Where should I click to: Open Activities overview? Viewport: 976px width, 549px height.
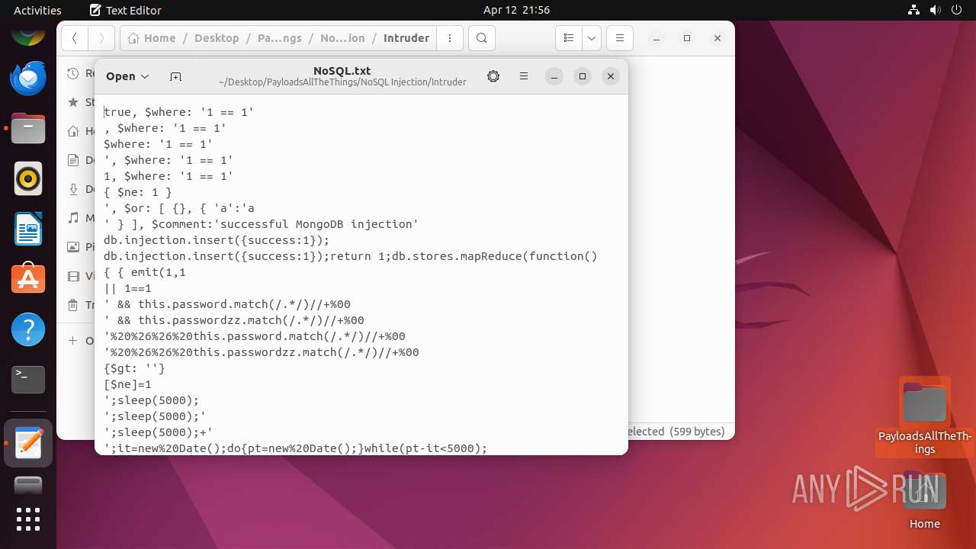point(37,10)
